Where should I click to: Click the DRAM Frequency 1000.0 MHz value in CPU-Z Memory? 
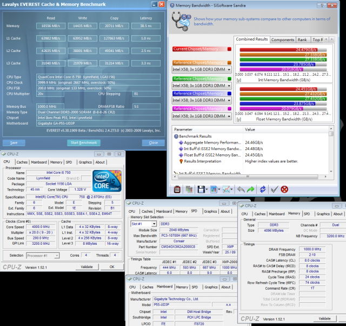pyautogui.click(x=312, y=249)
